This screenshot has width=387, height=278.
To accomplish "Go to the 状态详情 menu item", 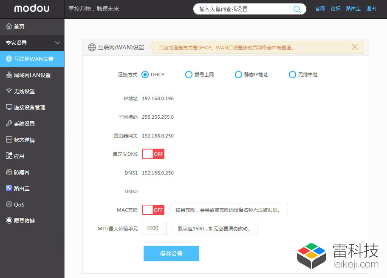I will [x=24, y=140].
